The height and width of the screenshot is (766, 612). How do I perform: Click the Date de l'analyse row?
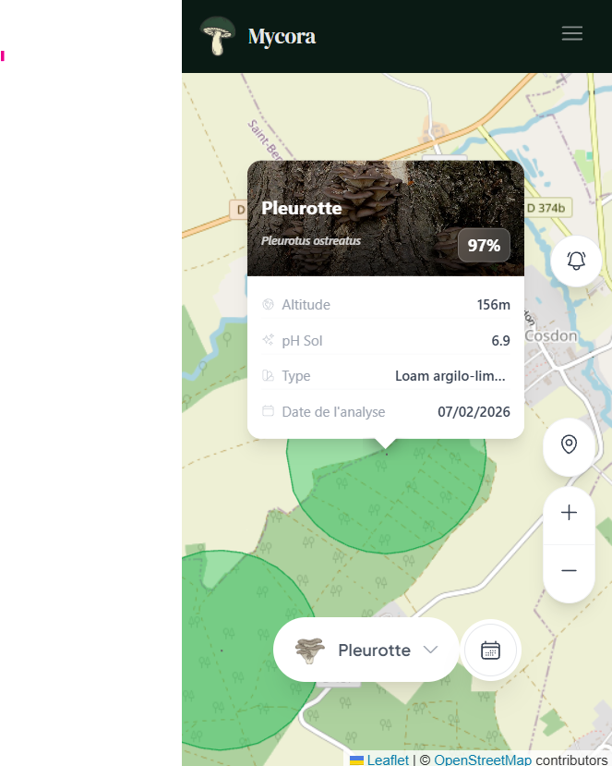point(386,412)
